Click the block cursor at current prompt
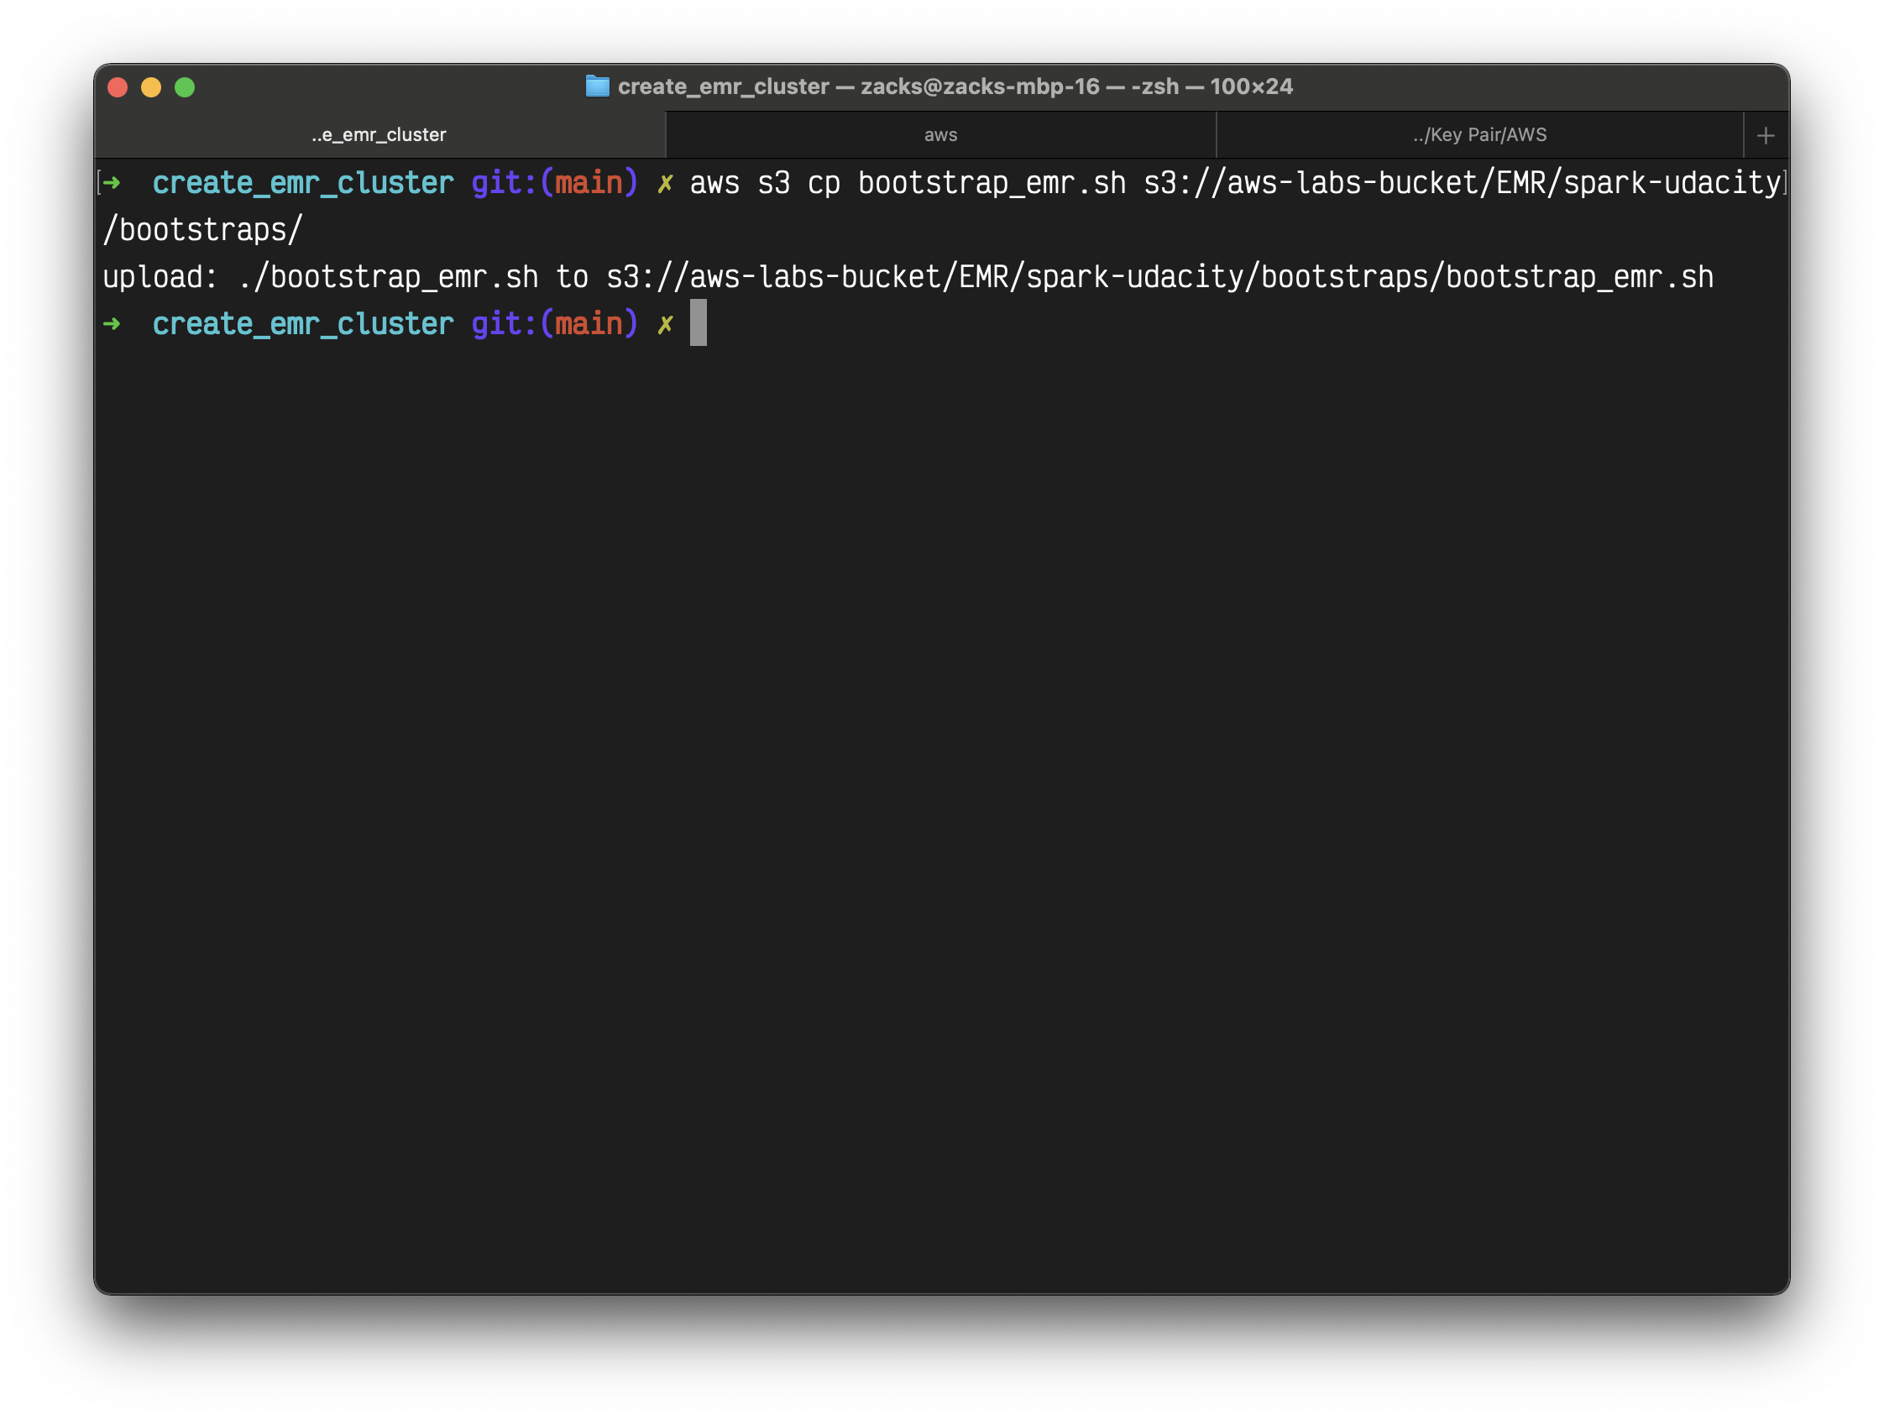This screenshot has width=1884, height=1419. point(698,322)
